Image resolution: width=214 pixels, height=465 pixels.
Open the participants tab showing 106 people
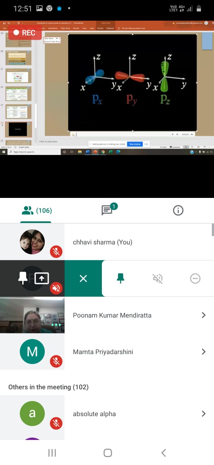click(x=36, y=211)
